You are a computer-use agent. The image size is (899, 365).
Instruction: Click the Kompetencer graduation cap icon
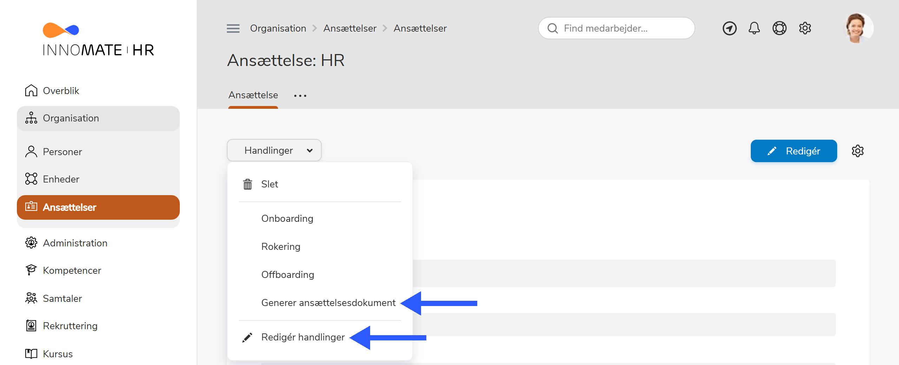[31, 270]
